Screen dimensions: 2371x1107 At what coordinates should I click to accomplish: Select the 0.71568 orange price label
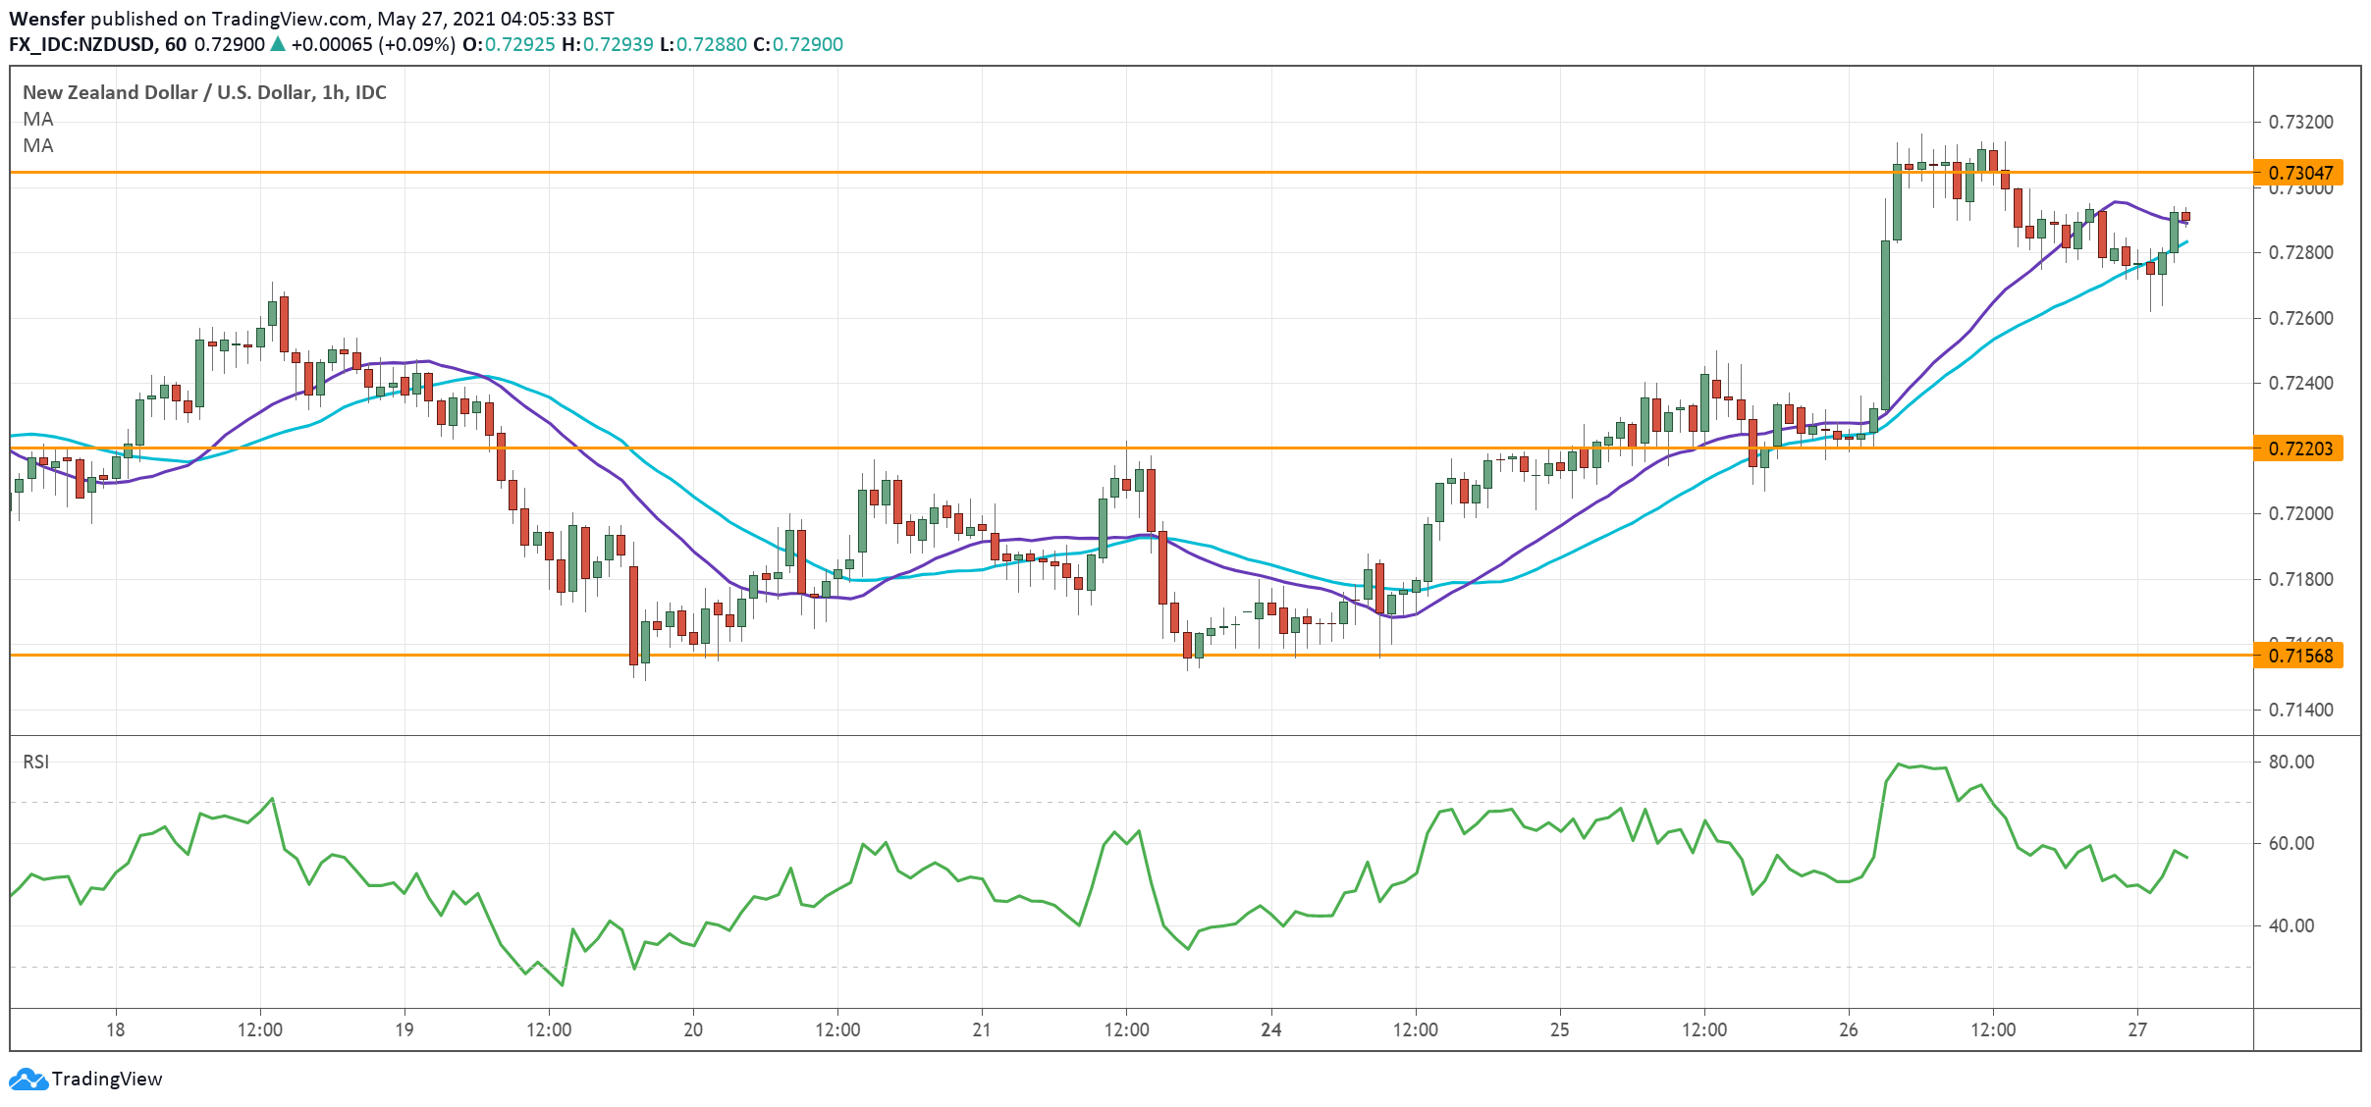tap(2298, 656)
